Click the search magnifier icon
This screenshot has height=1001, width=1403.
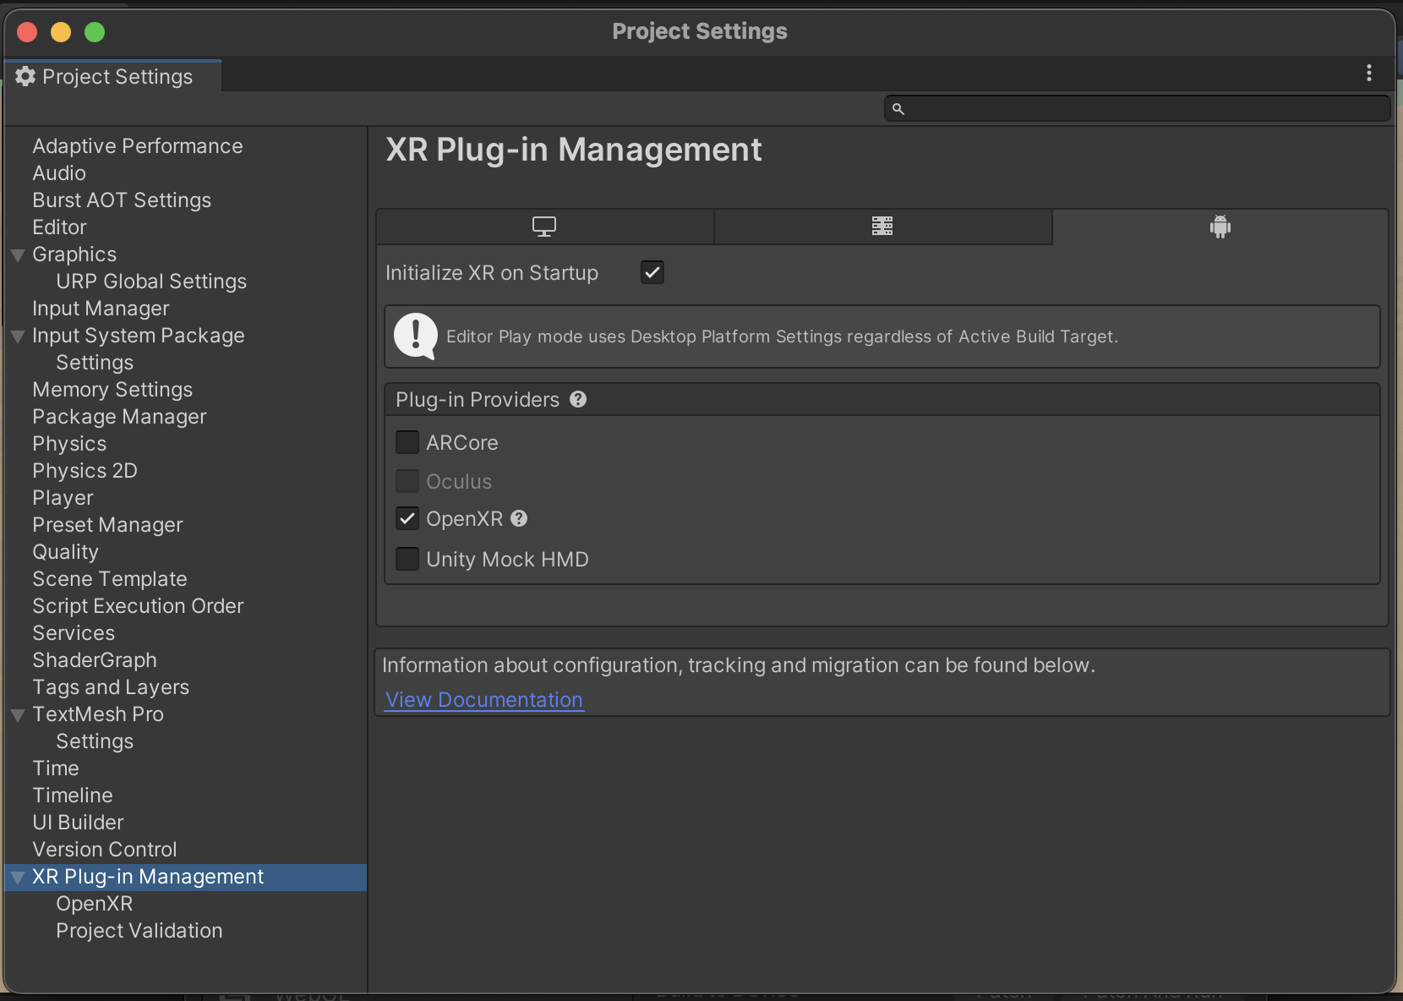click(x=898, y=109)
